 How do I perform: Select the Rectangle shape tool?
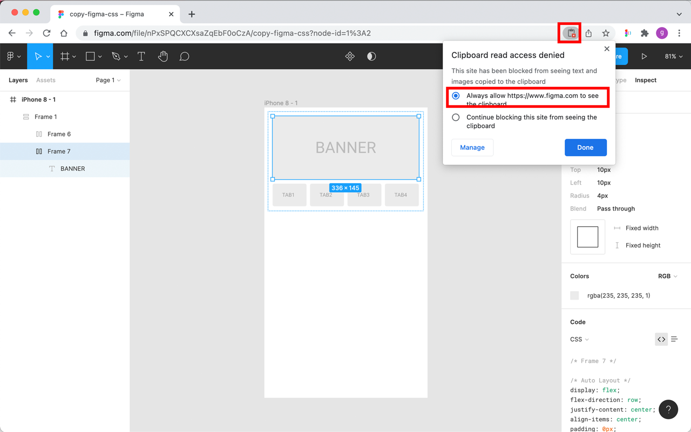point(90,56)
